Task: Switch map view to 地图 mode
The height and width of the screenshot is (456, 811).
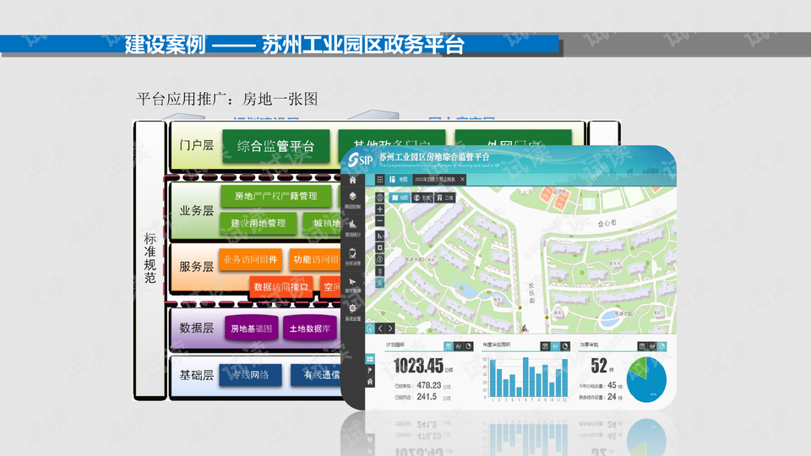Action: [400, 198]
